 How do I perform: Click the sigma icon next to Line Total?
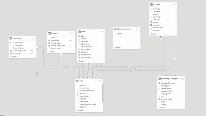pyautogui.click(x=78, y=93)
